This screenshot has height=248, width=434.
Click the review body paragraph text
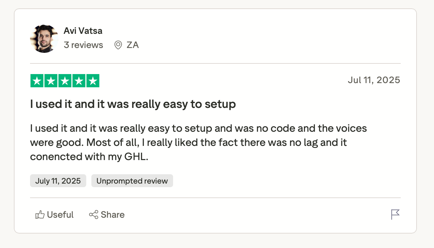(x=198, y=142)
